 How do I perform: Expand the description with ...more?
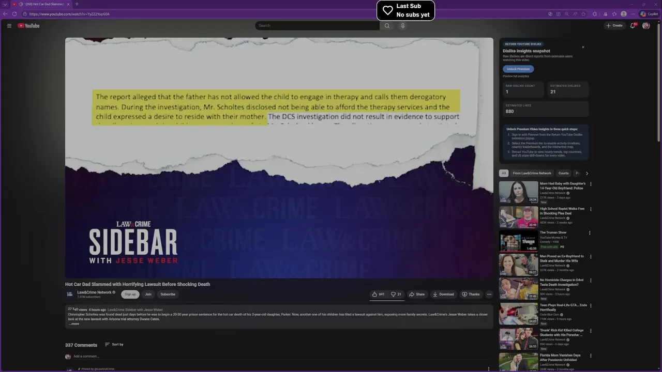click(x=74, y=324)
